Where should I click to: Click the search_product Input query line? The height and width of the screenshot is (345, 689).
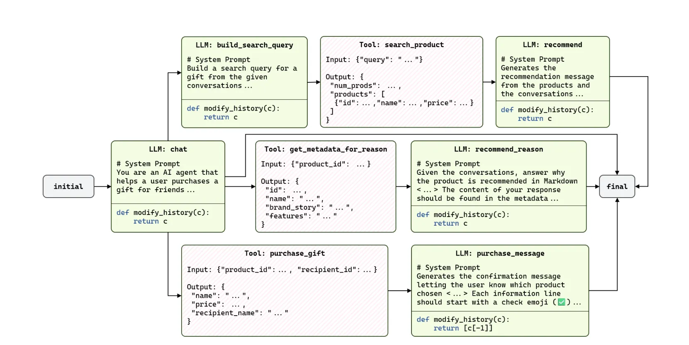point(374,60)
